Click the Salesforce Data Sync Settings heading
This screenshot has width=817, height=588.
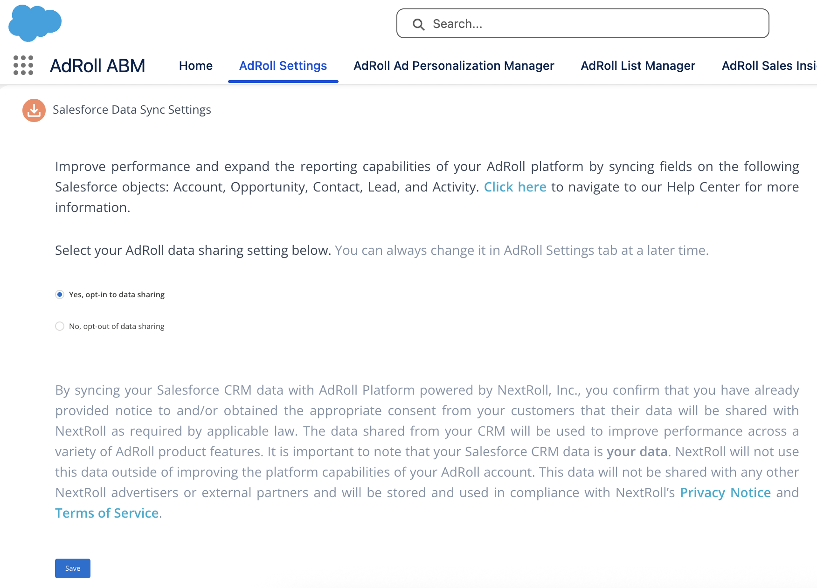pos(132,109)
